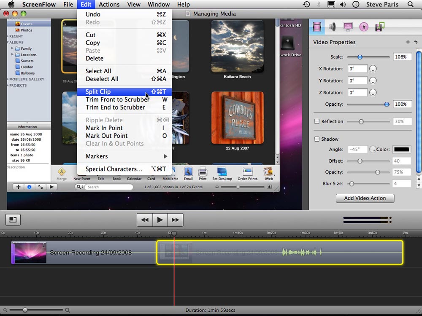Open the Audio Properties speaker icon
This screenshot has height=316, width=422.
point(333,27)
